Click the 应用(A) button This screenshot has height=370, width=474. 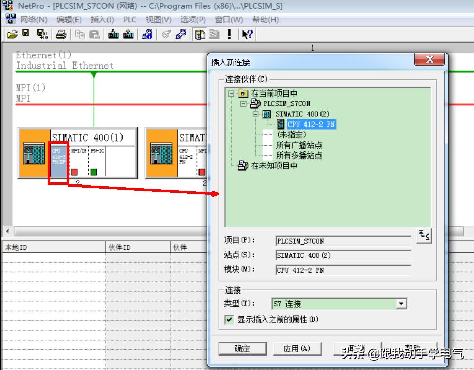(297, 348)
